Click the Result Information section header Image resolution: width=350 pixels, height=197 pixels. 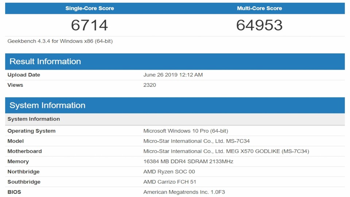point(45,61)
